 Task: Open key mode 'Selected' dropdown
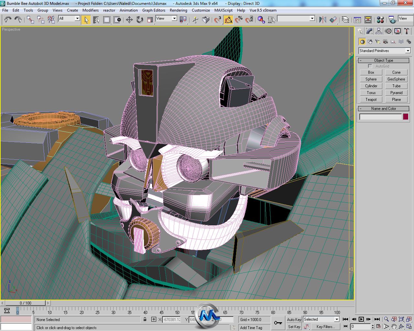click(321, 319)
